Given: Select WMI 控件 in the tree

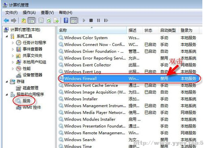Looking at the screenshot, I should pos(32,107).
